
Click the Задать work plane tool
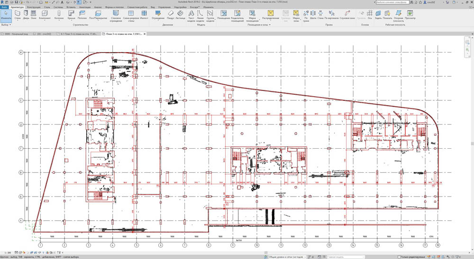[x=378, y=15]
